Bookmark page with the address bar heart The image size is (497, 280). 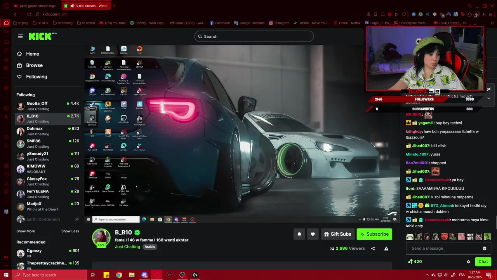[x=403, y=14]
